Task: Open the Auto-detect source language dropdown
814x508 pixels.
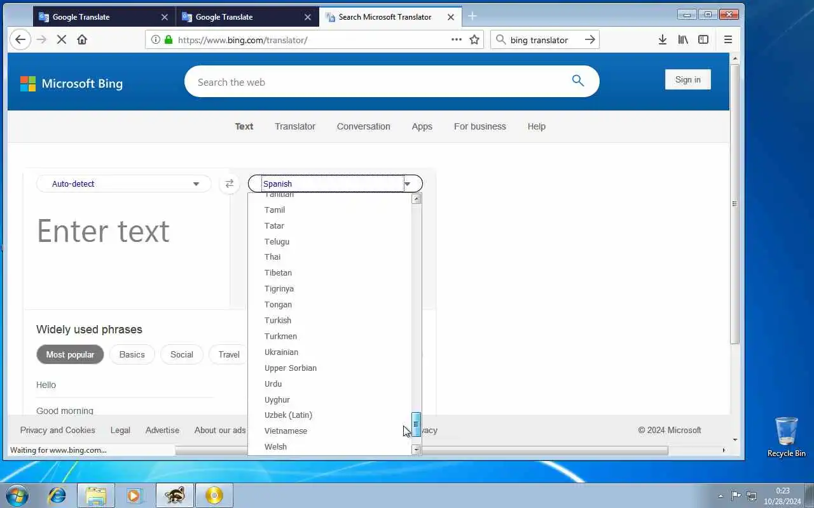Action: pyautogui.click(x=124, y=184)
